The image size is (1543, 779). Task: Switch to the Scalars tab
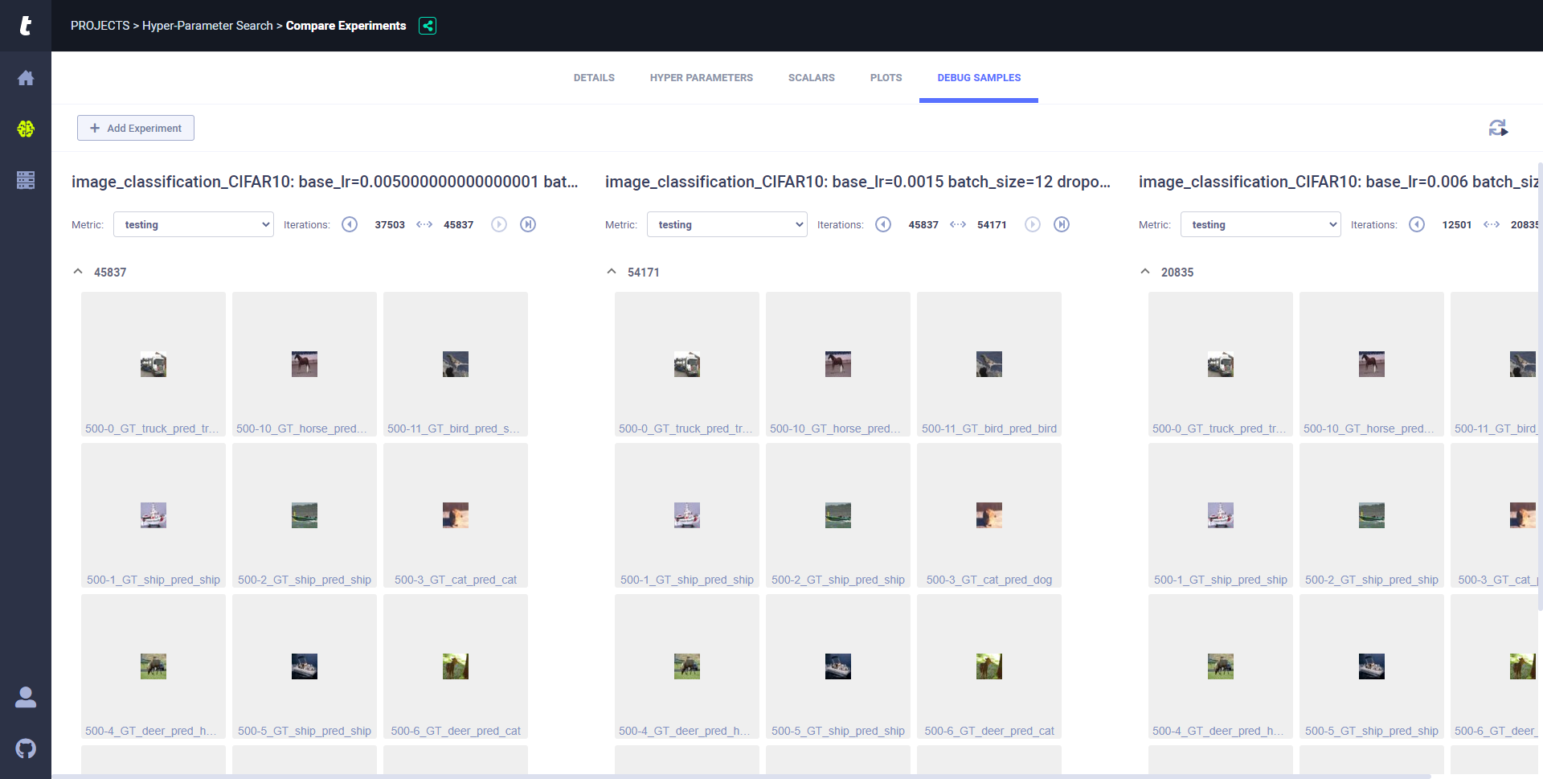[811, 78]
